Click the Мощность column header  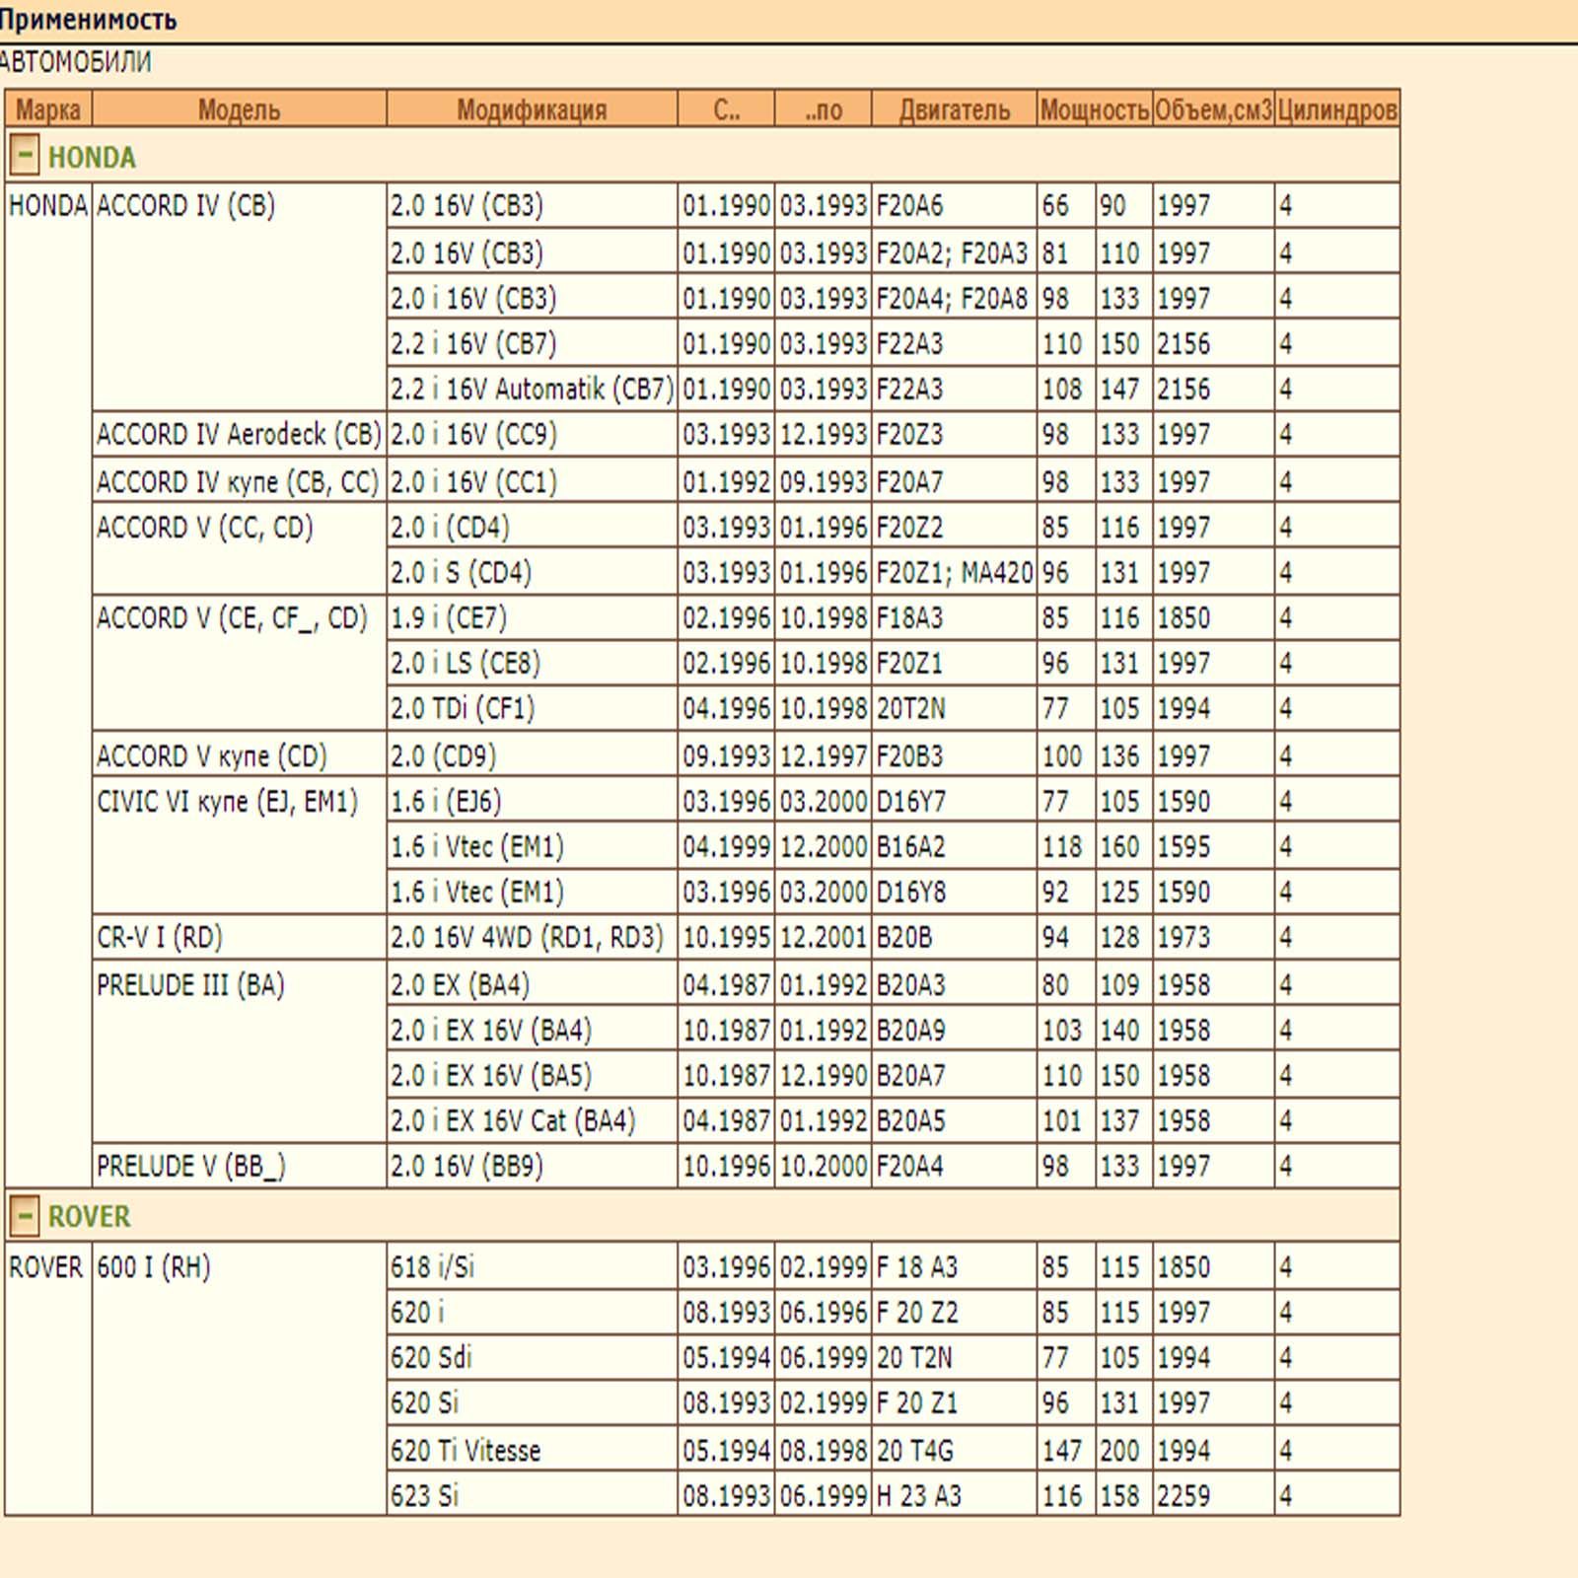pyautogui.click(x=1095, y=109)
